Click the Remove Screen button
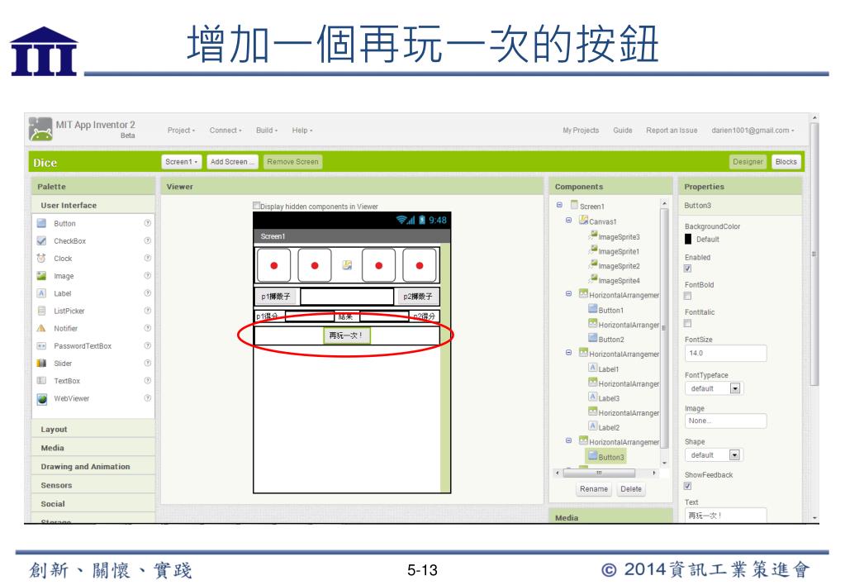 tap(292, 162)
